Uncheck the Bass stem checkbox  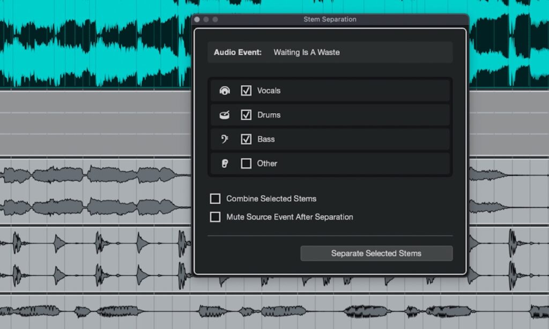246,139
